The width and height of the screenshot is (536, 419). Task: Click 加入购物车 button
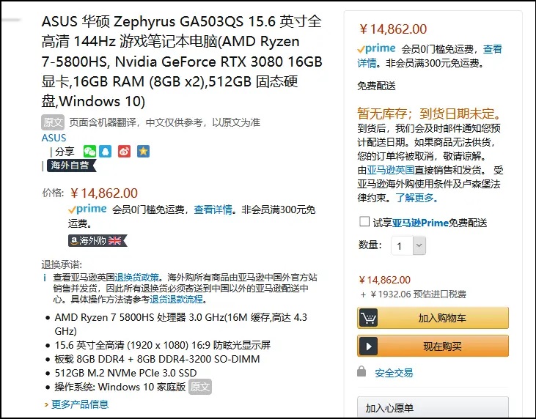point(433,318)
